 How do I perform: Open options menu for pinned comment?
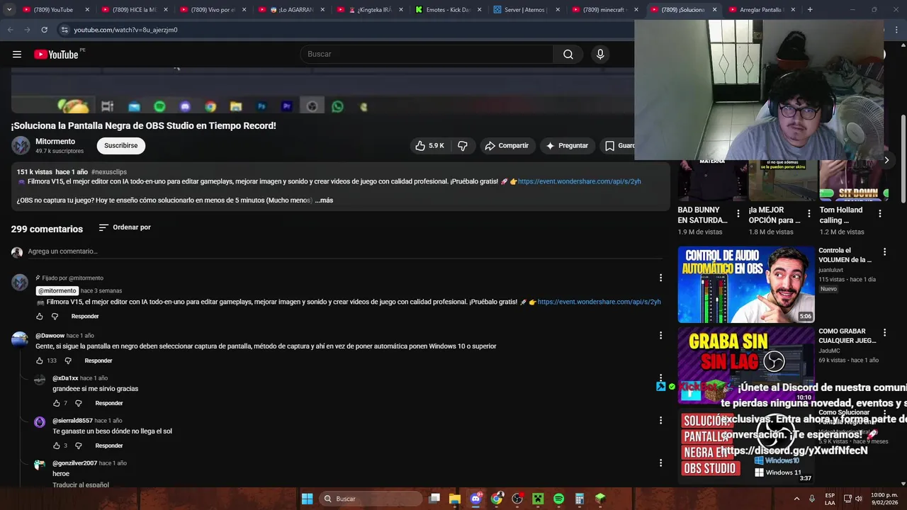click(660, 278)
